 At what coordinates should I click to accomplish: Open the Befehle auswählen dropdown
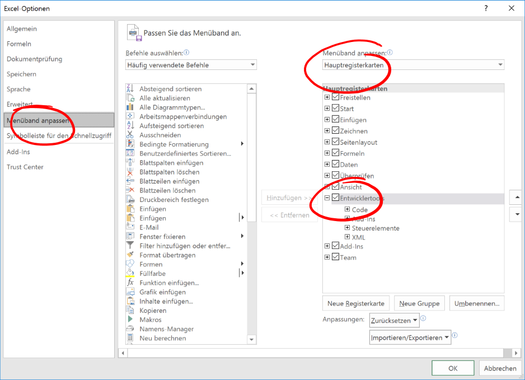pyautogui.click(x=191, y=65)
